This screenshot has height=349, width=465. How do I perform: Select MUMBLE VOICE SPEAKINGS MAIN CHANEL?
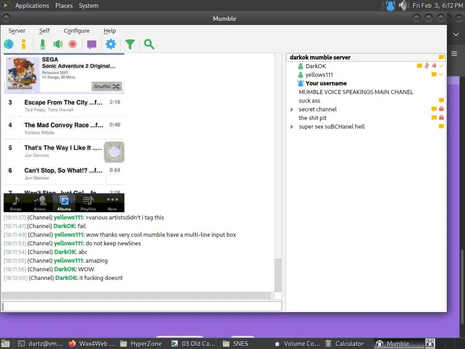pyautogui.click(x=356, y=92)
